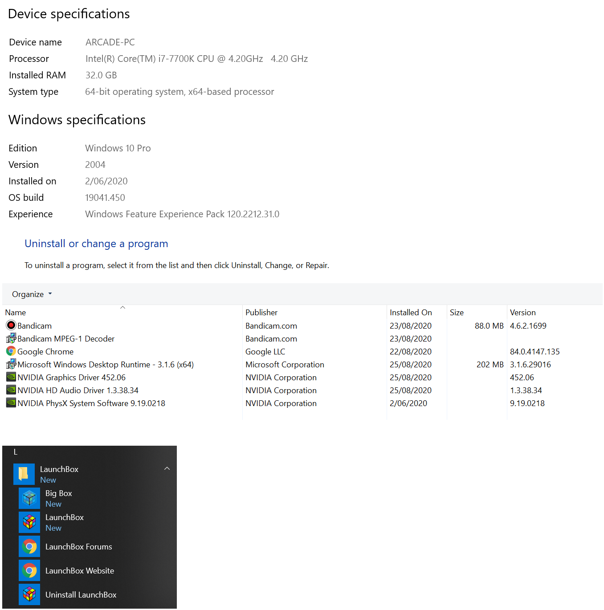Viewport: 604px width, 610px height.
Task: Click the LaunchBox colorful cube app icon
Action: pyautogui.click(x=29, y=522)
